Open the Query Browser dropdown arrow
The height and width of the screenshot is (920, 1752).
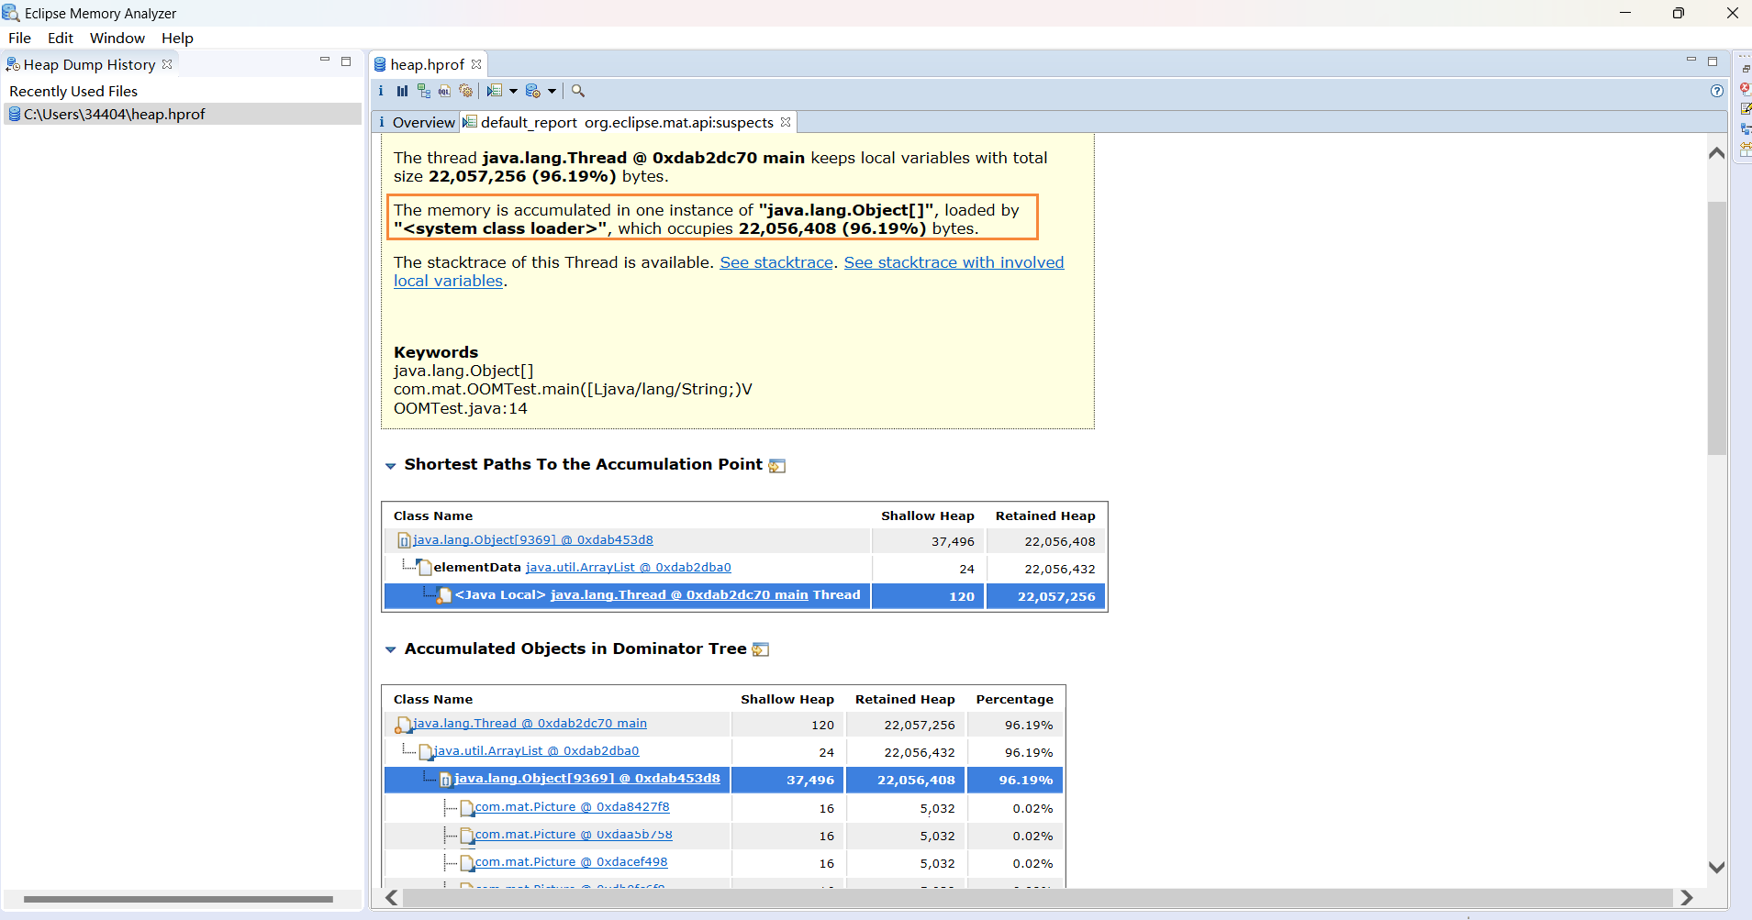[x=552, y=91]
